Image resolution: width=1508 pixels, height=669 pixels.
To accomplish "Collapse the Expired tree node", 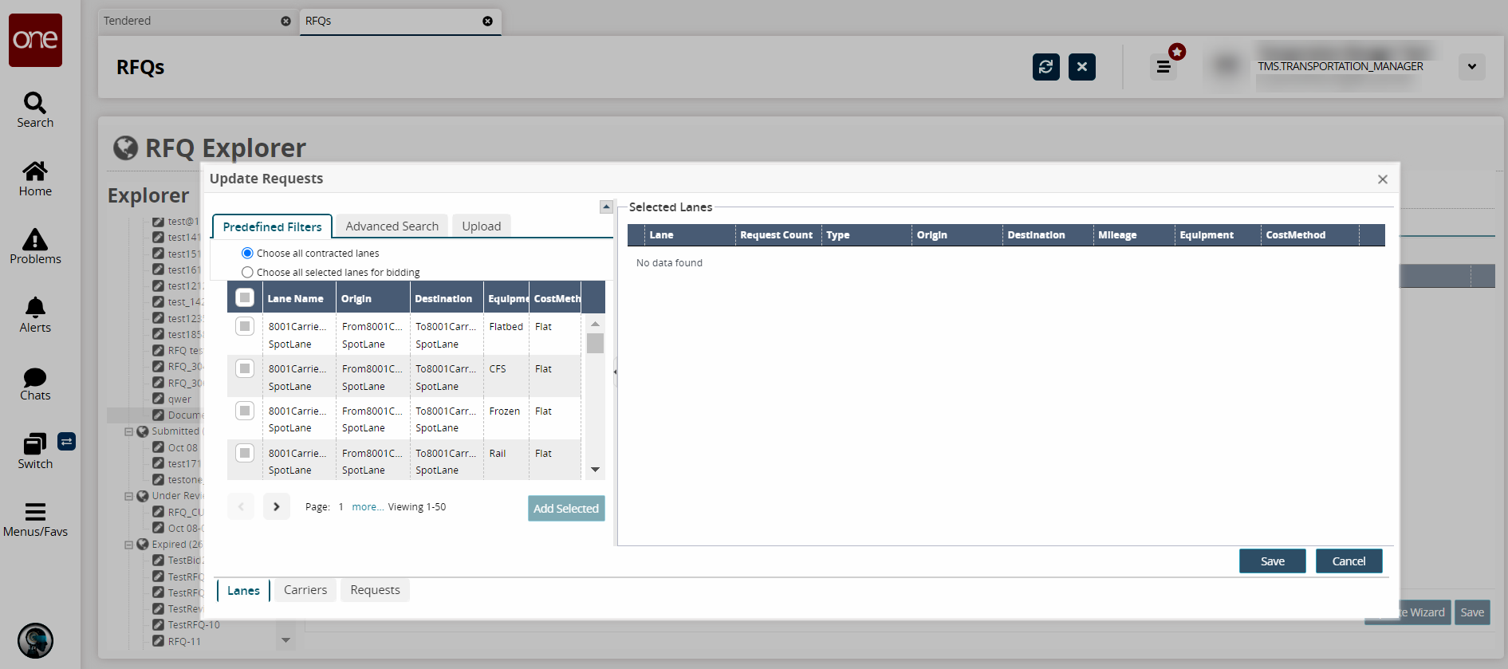I will coord(128,545).
